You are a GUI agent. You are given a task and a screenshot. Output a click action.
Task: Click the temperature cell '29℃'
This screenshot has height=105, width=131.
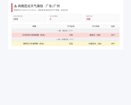click(113, 35)
